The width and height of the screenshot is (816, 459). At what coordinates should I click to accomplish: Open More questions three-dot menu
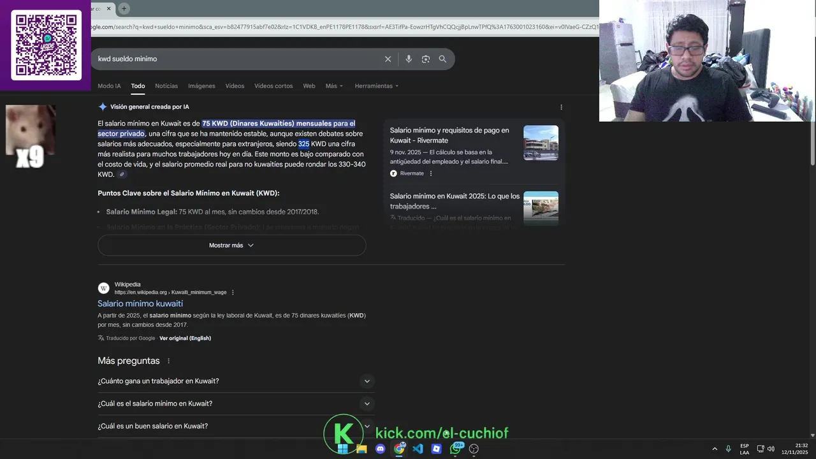pos(169,361)
